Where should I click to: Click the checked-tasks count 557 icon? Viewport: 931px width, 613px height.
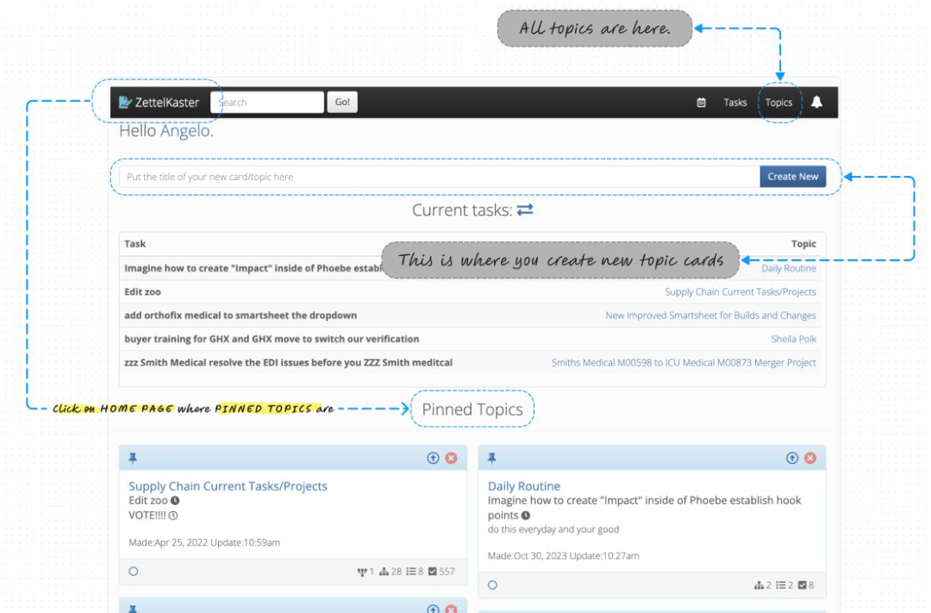(434, 571)
